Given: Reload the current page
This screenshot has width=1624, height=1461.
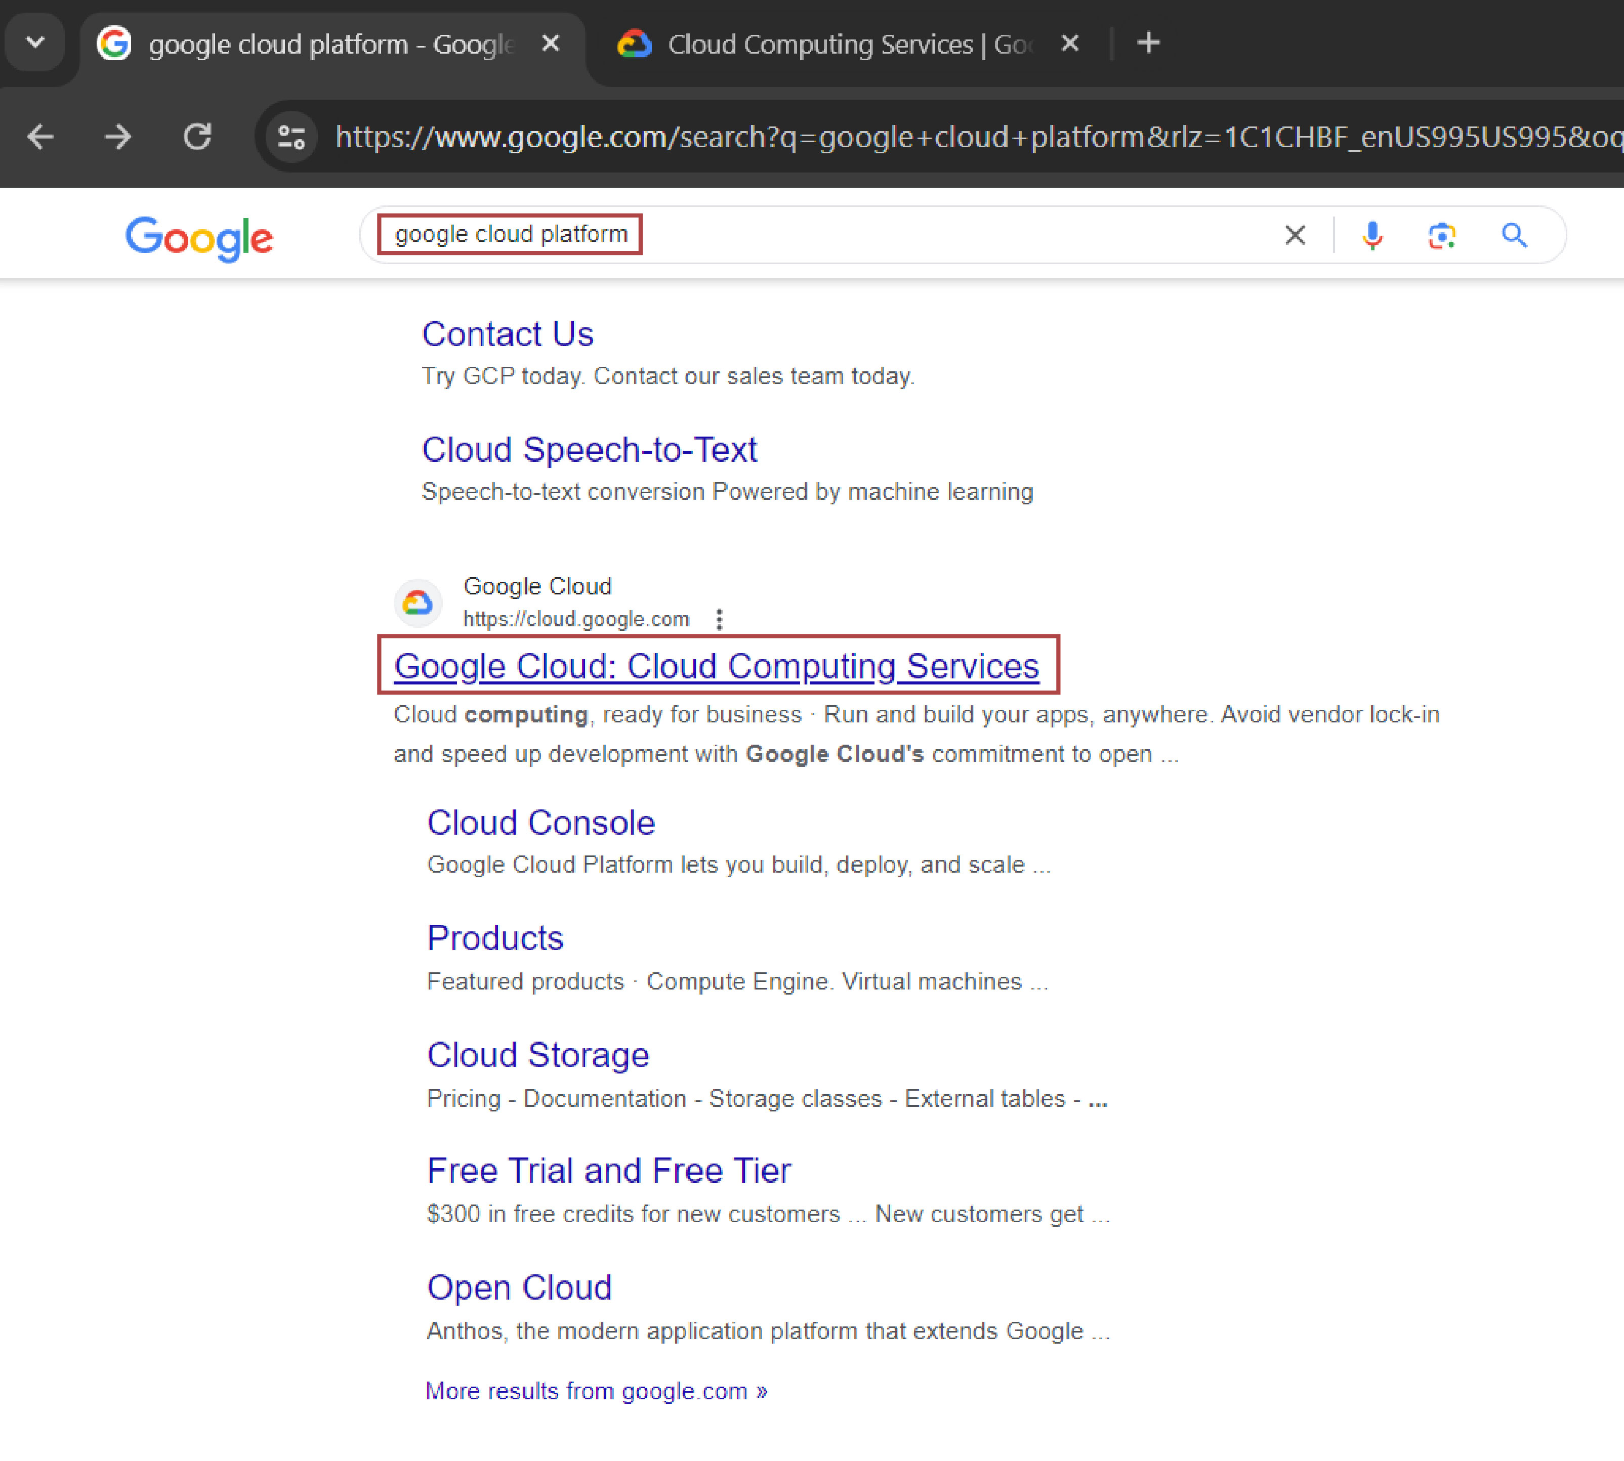Looking at the screenshot, I should click(197, 137).
